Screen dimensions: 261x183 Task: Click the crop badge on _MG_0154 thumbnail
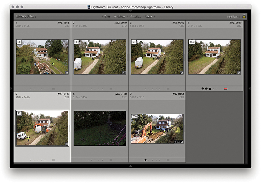[x=178, y=142]
